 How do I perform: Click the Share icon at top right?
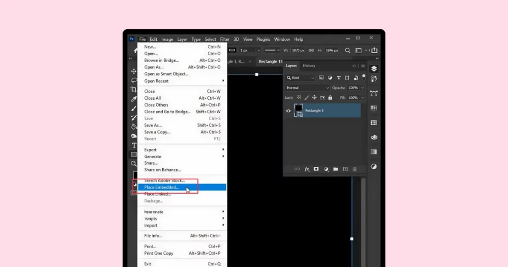pyautogui.click(x=375, y=50)
